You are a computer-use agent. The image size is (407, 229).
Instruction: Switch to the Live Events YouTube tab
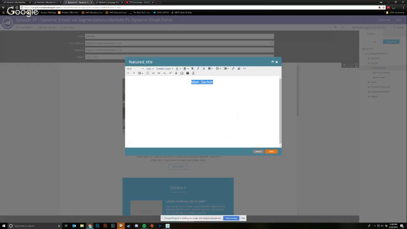[x=139, y=2]
